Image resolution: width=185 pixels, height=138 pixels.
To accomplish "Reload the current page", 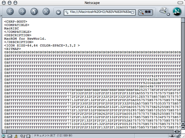I will click(x=34, y=12).
